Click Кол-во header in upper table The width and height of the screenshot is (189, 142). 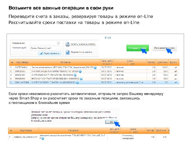[x=151, y=62]
